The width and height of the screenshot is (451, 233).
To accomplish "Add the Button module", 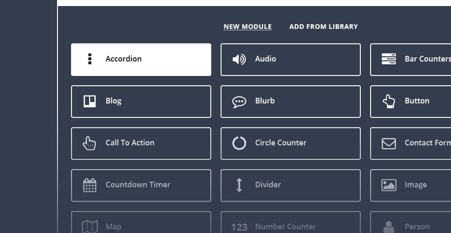I will pyautogui.click(x=411, y=102).
